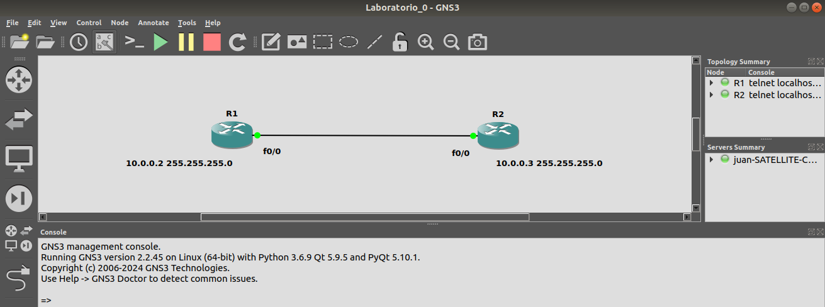Browse security devices in sidebar
Viewport: 825px width, 307px height.
[x=19, y=198]
